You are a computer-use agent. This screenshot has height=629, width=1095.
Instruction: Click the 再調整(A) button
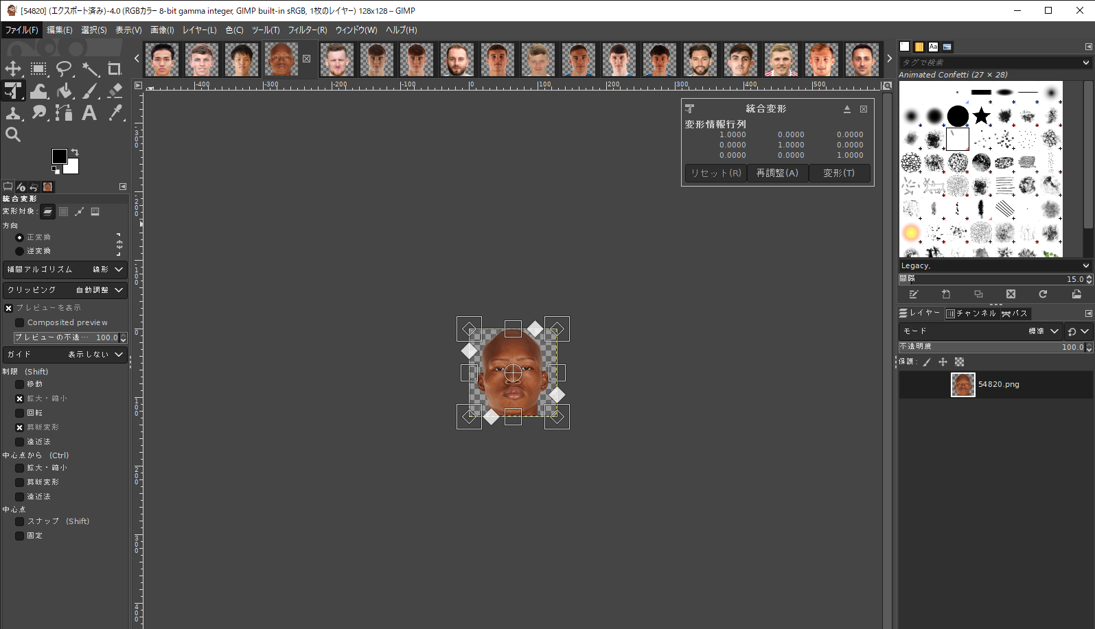(777, 174)
